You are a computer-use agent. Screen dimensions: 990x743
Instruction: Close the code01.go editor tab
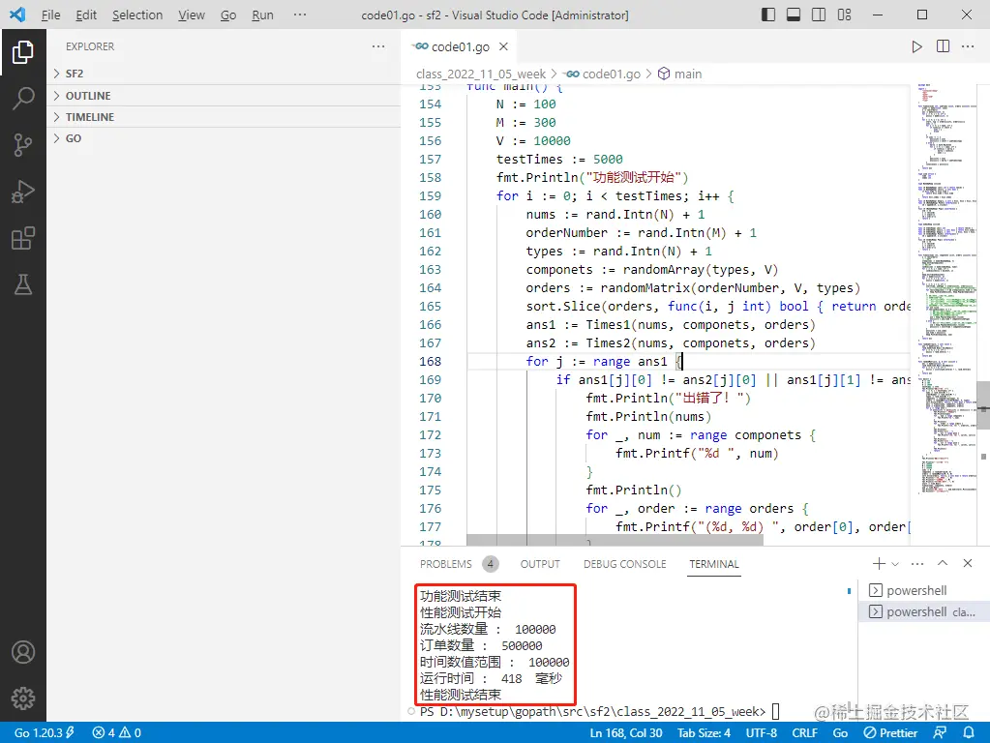pyautogui.click(x=503, y=46)
